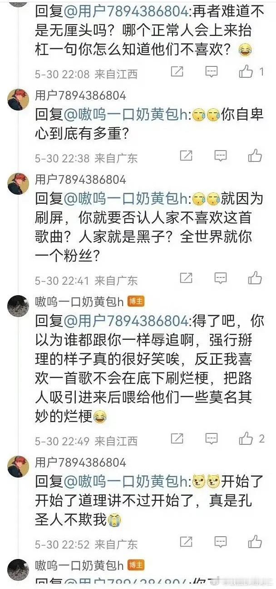
Task: Like the 22:08 comment from 江西
Action: (x=246, y=71)
